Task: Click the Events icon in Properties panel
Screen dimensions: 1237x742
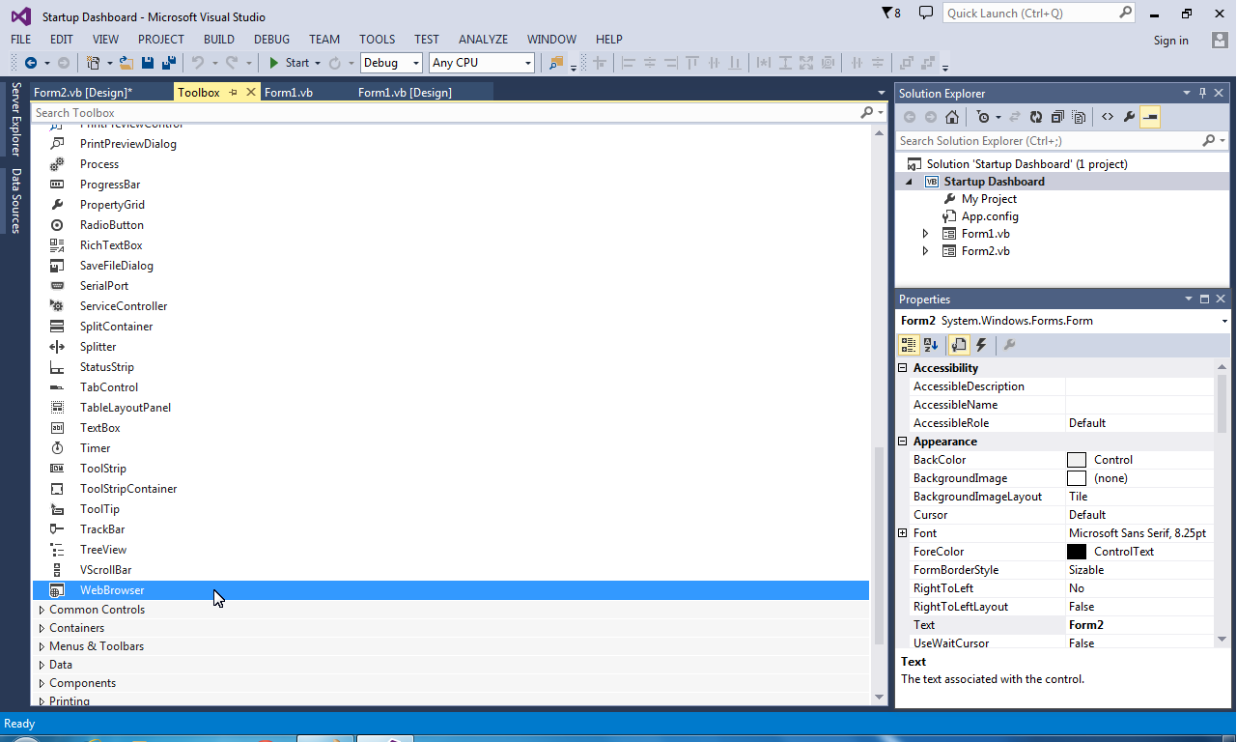Action: (x=981, y=345)
